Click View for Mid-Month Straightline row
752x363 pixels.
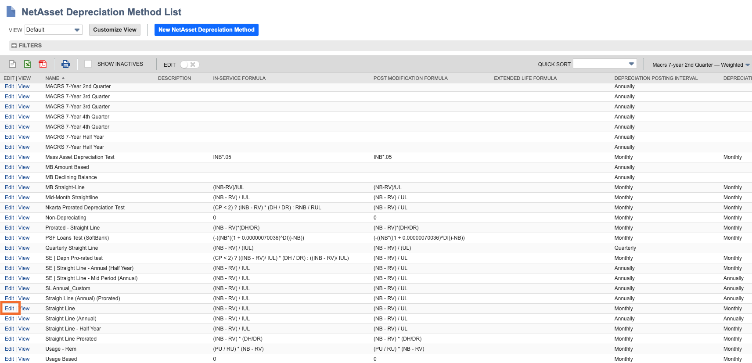24,198
